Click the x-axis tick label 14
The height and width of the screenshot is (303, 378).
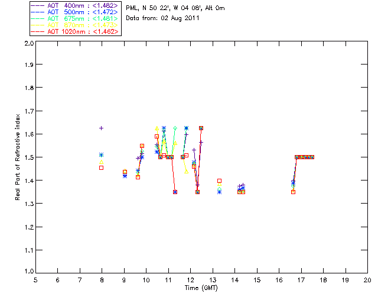click(x=235, y=280)
